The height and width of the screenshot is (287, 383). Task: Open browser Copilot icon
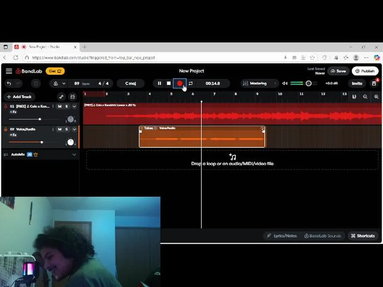tap(376, 58)
